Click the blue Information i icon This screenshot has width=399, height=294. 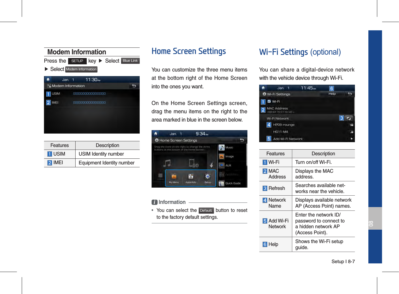(x=155, y=202)
